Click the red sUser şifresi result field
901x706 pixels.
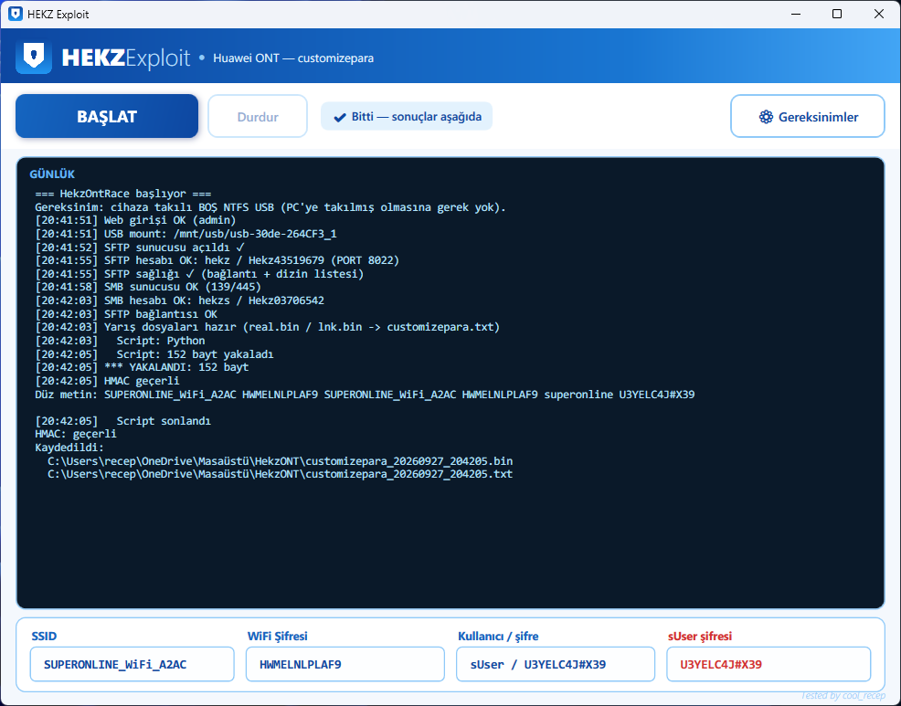pyautogui.click(x=768, y=664)
